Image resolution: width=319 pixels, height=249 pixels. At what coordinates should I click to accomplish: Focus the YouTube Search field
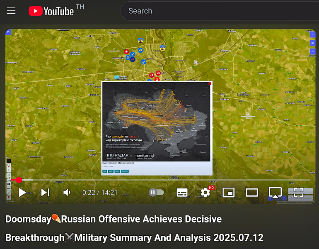(220, 11)
